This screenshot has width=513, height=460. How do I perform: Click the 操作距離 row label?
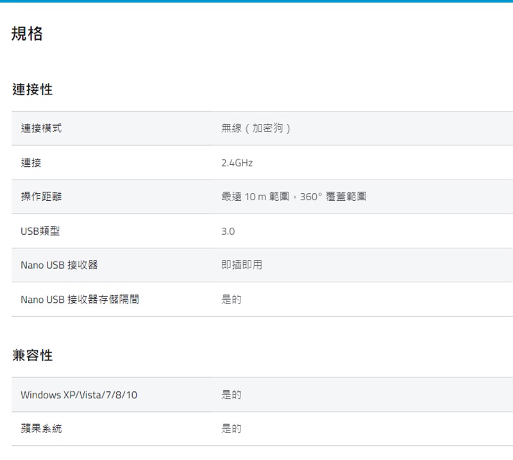[x=41, y=197]
